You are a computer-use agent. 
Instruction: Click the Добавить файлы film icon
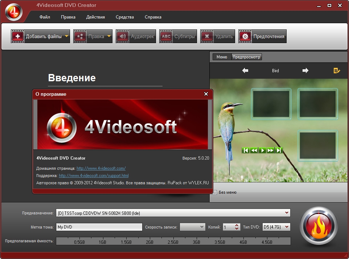coord(17,36)
